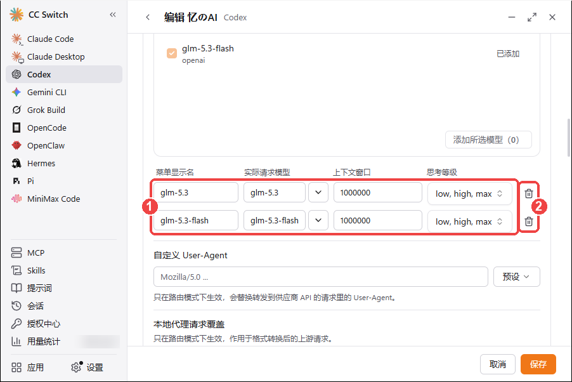Click the vertical scrollbar thumb
572x382 pixels.
coord(569,138)
